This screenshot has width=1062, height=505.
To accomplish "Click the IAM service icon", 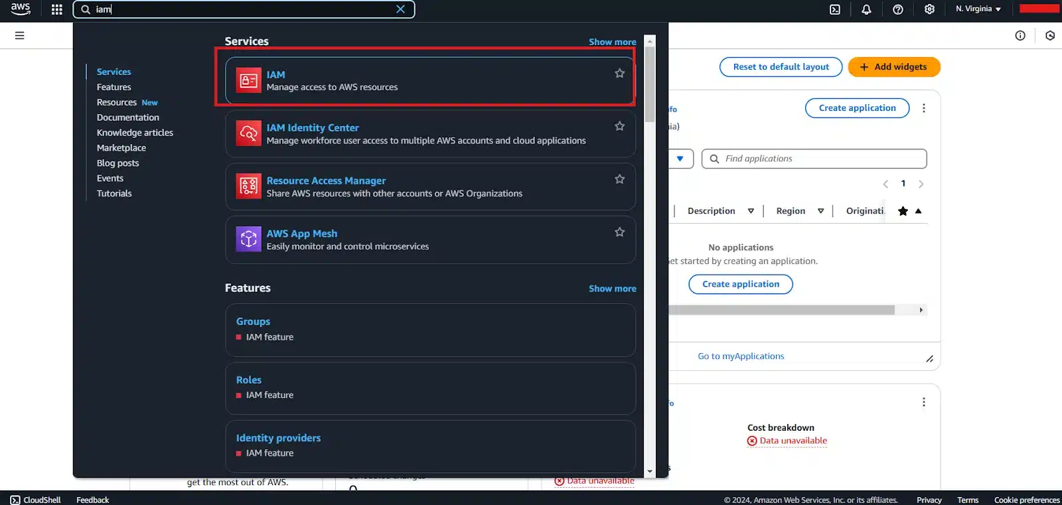I will click(249, 81).
